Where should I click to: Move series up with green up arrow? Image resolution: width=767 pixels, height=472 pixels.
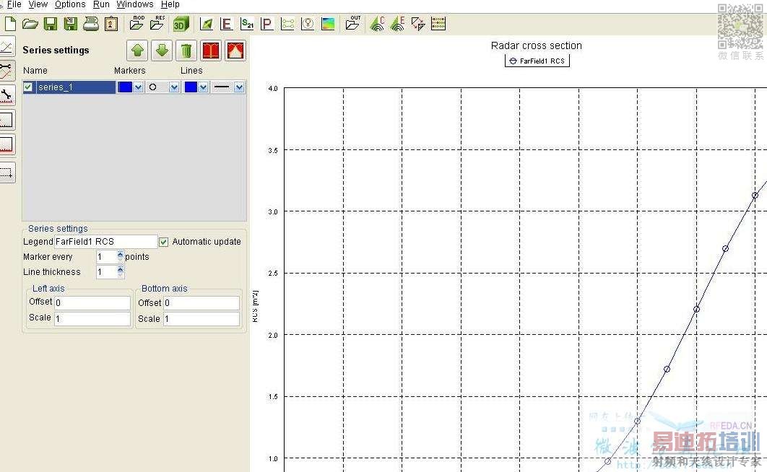pyautogui.click(x=137, y=51)
